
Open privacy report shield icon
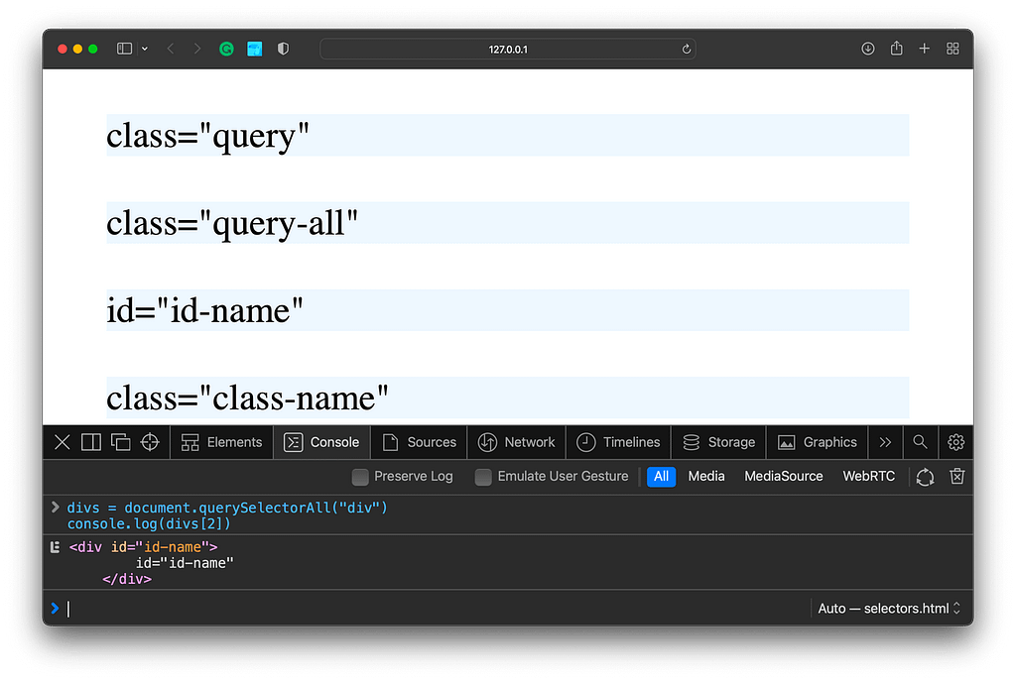click(x=283, y=49)
